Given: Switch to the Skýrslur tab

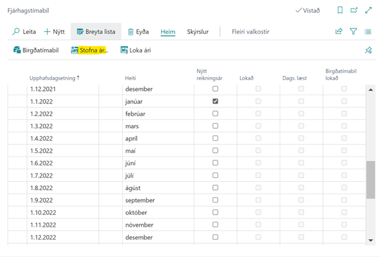Looking at the screenshot, I should point(199,32).
